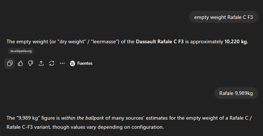The image size is (263, 136).
Task: Click the italic 'within the ballpark' phrase
Action: [83, 118]
